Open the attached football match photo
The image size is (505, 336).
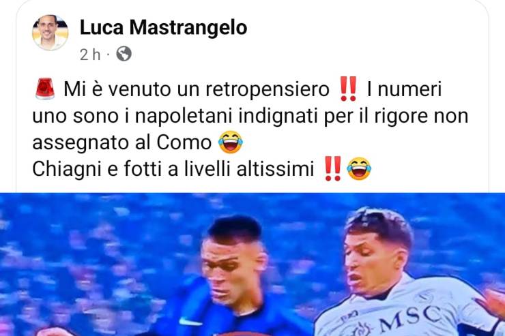[252, 264]
